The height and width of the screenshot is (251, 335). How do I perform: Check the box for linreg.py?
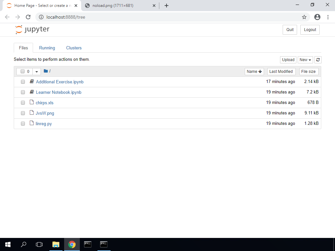click(23, 124)
